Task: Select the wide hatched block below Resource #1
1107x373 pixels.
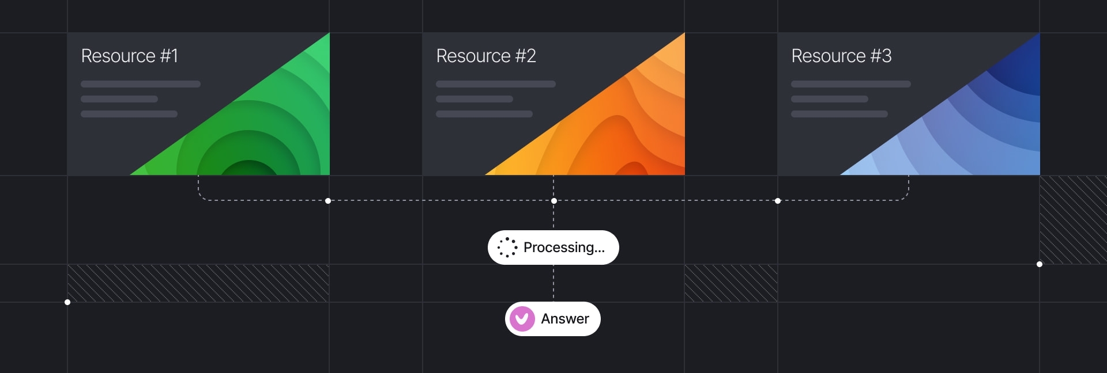Action: pos(198,283)
